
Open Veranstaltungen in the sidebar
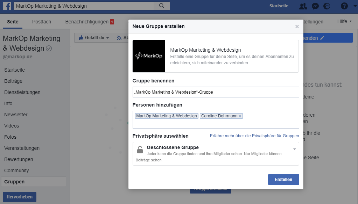pos(22,148)
